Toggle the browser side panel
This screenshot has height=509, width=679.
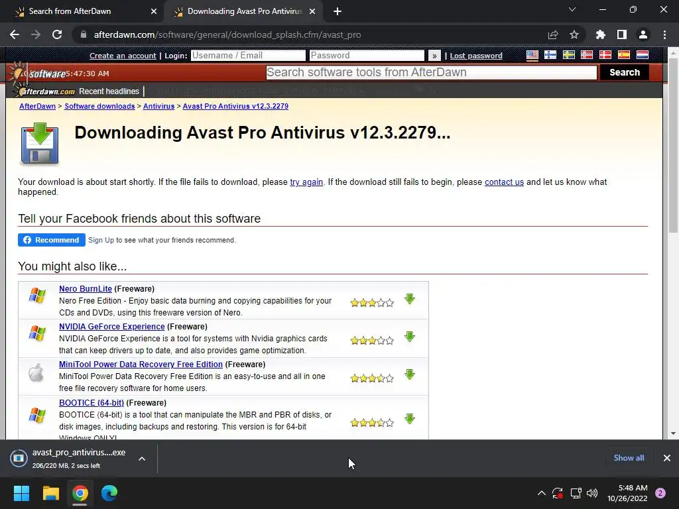click(x=622, y=34)
